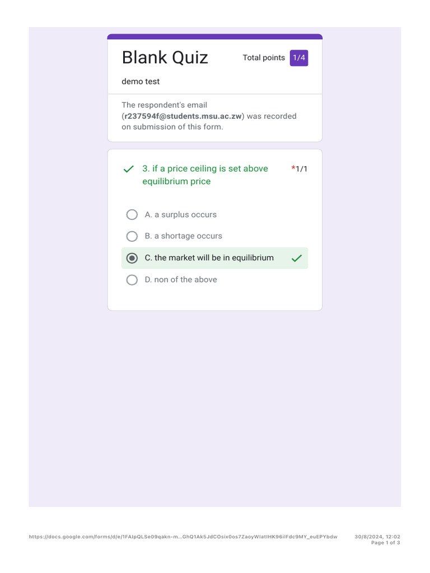Screen dimensions: 430x573
Task: Select radio button for option B
Action: (x=132, y=236)
